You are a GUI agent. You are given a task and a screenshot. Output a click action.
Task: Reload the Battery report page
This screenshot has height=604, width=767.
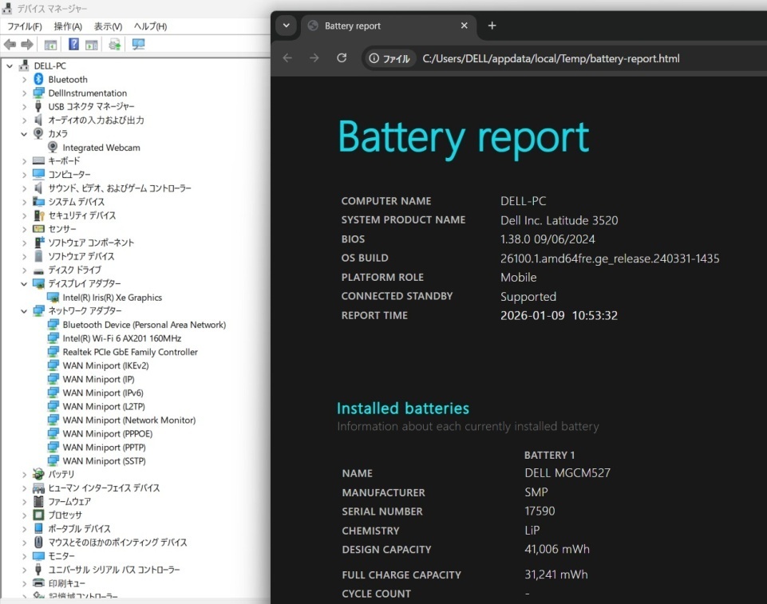(342, 58)
